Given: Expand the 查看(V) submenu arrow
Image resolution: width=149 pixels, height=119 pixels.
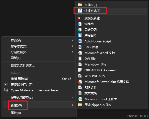Looking at the screenshot, I should 72,40.
